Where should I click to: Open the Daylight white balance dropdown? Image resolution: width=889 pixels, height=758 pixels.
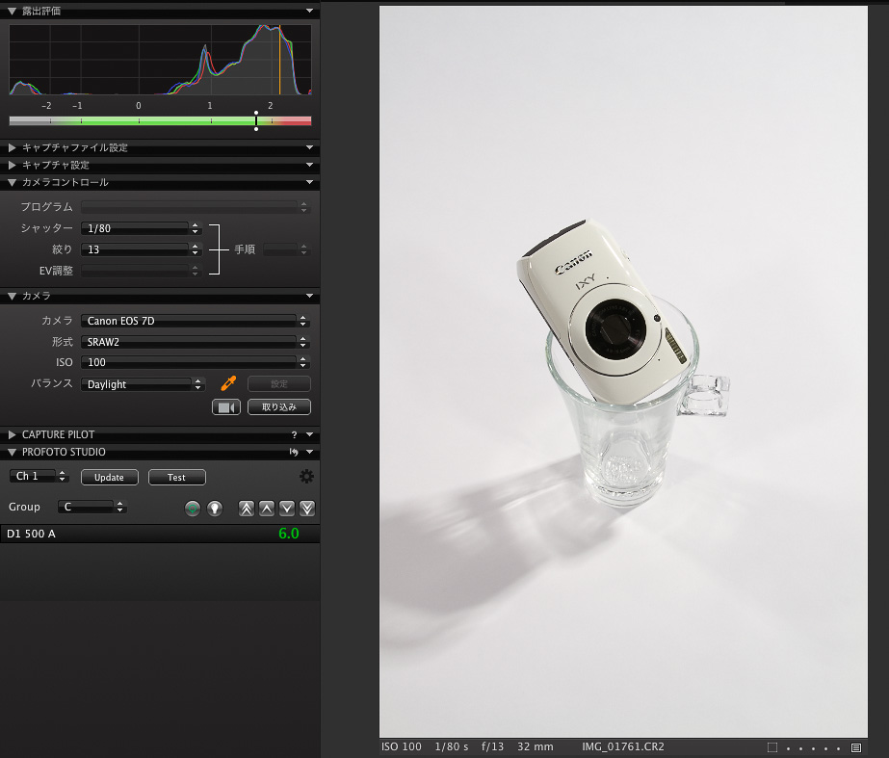[143, 384]
